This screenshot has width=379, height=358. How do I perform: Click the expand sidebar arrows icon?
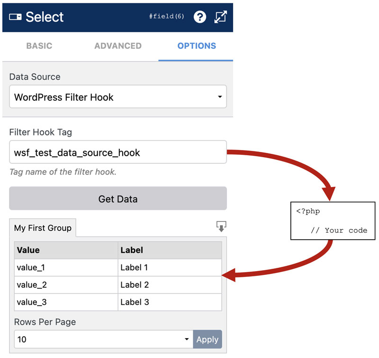[x=220, y=17]
